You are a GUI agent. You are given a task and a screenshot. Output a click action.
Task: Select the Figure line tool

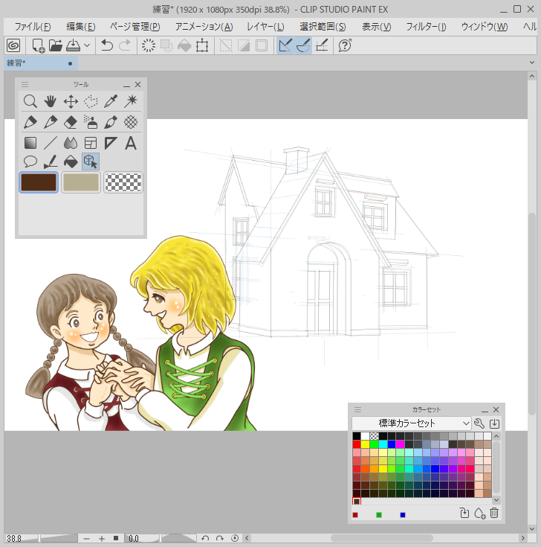coord(51,143)
